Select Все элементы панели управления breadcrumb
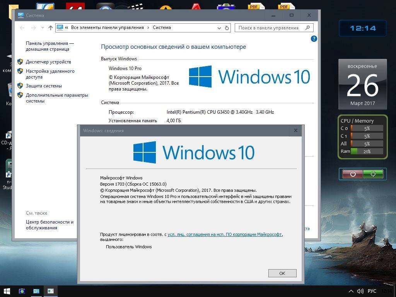The height and width of the screenshot is (297, 396). click(108, 27)
